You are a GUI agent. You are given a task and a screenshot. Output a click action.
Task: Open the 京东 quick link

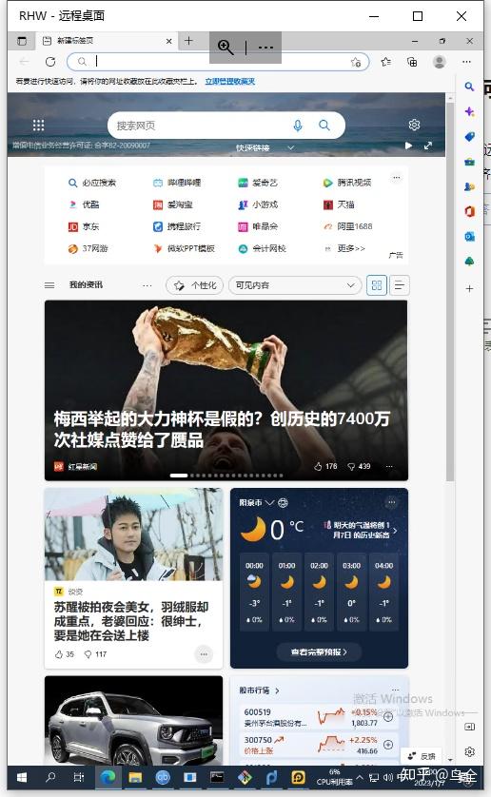coord(84,226)
